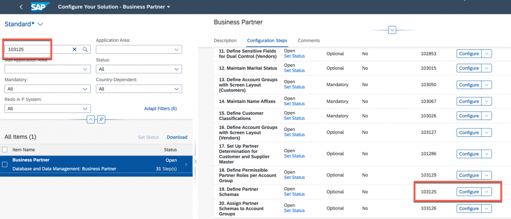Viewport: 511px width, 219px height.
Task: Set Status for Maintain Name Affixes
Action: pyautogui.click(x=294, y=104)
